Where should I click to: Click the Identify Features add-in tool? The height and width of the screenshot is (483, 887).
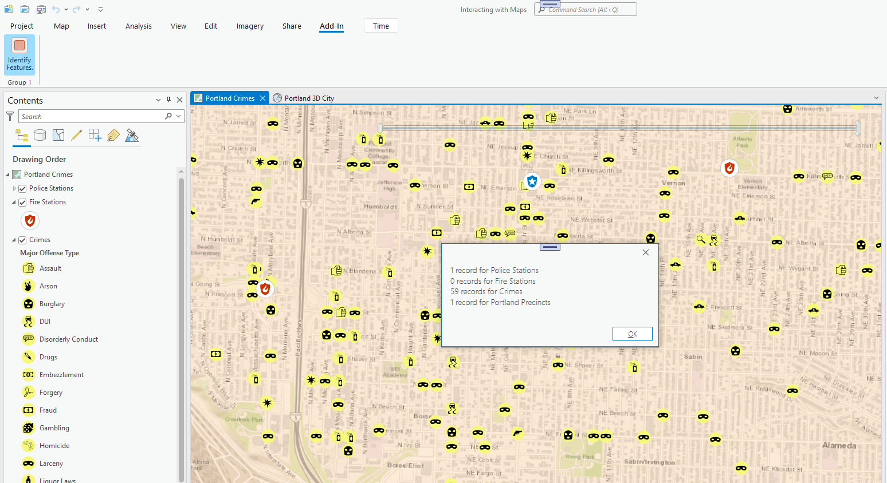click(x=19, y=54)
